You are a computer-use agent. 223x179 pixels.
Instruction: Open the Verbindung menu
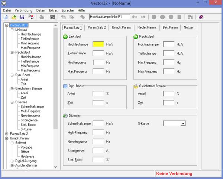(23, 10)
